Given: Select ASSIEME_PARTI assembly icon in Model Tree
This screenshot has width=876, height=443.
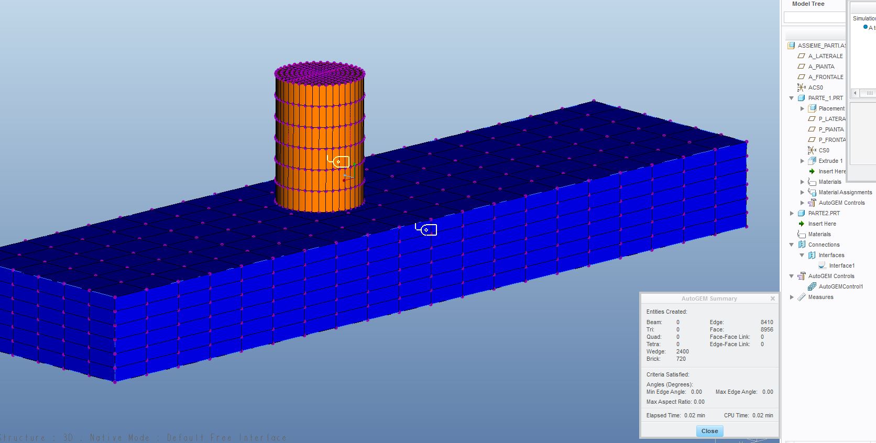Looking at the screenshot, I should click(x=791, y=46).
